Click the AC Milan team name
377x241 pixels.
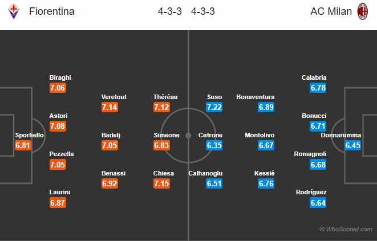click(x=331, y=11)
